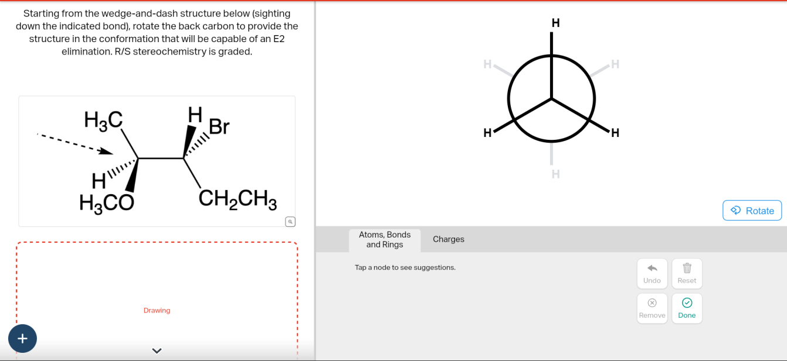This screenshot has width=787, height=361.
Task: Expand the chevron below the drawing area
Action: coord(156,350)
